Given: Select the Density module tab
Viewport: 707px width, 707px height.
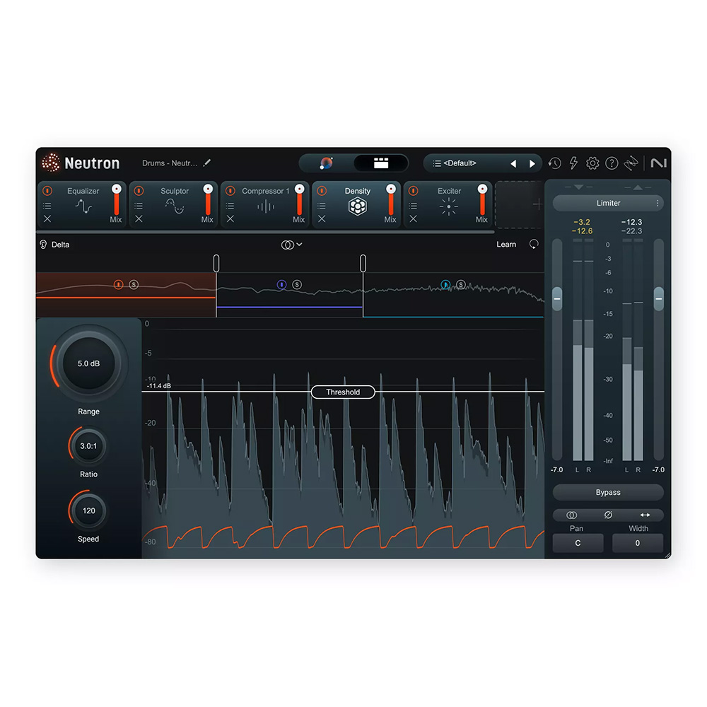Looking at the screenshot, I should tap(357, 192).
